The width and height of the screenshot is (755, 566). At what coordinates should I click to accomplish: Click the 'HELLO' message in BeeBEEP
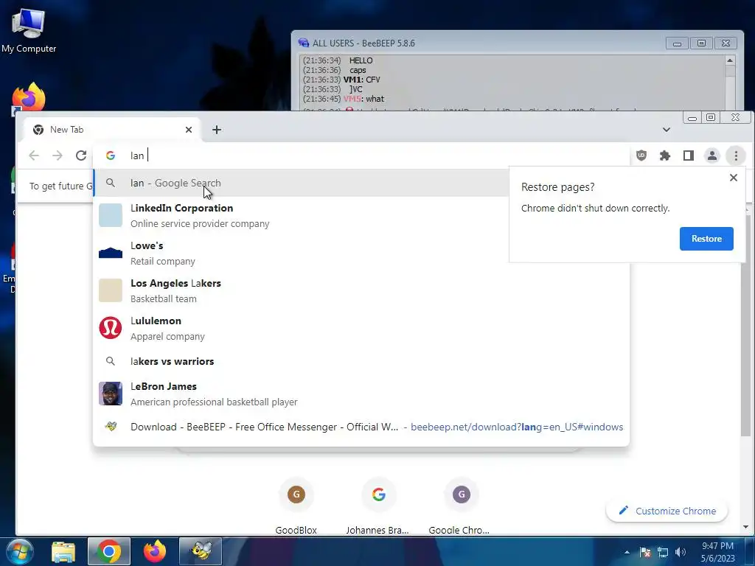point(361,60)
